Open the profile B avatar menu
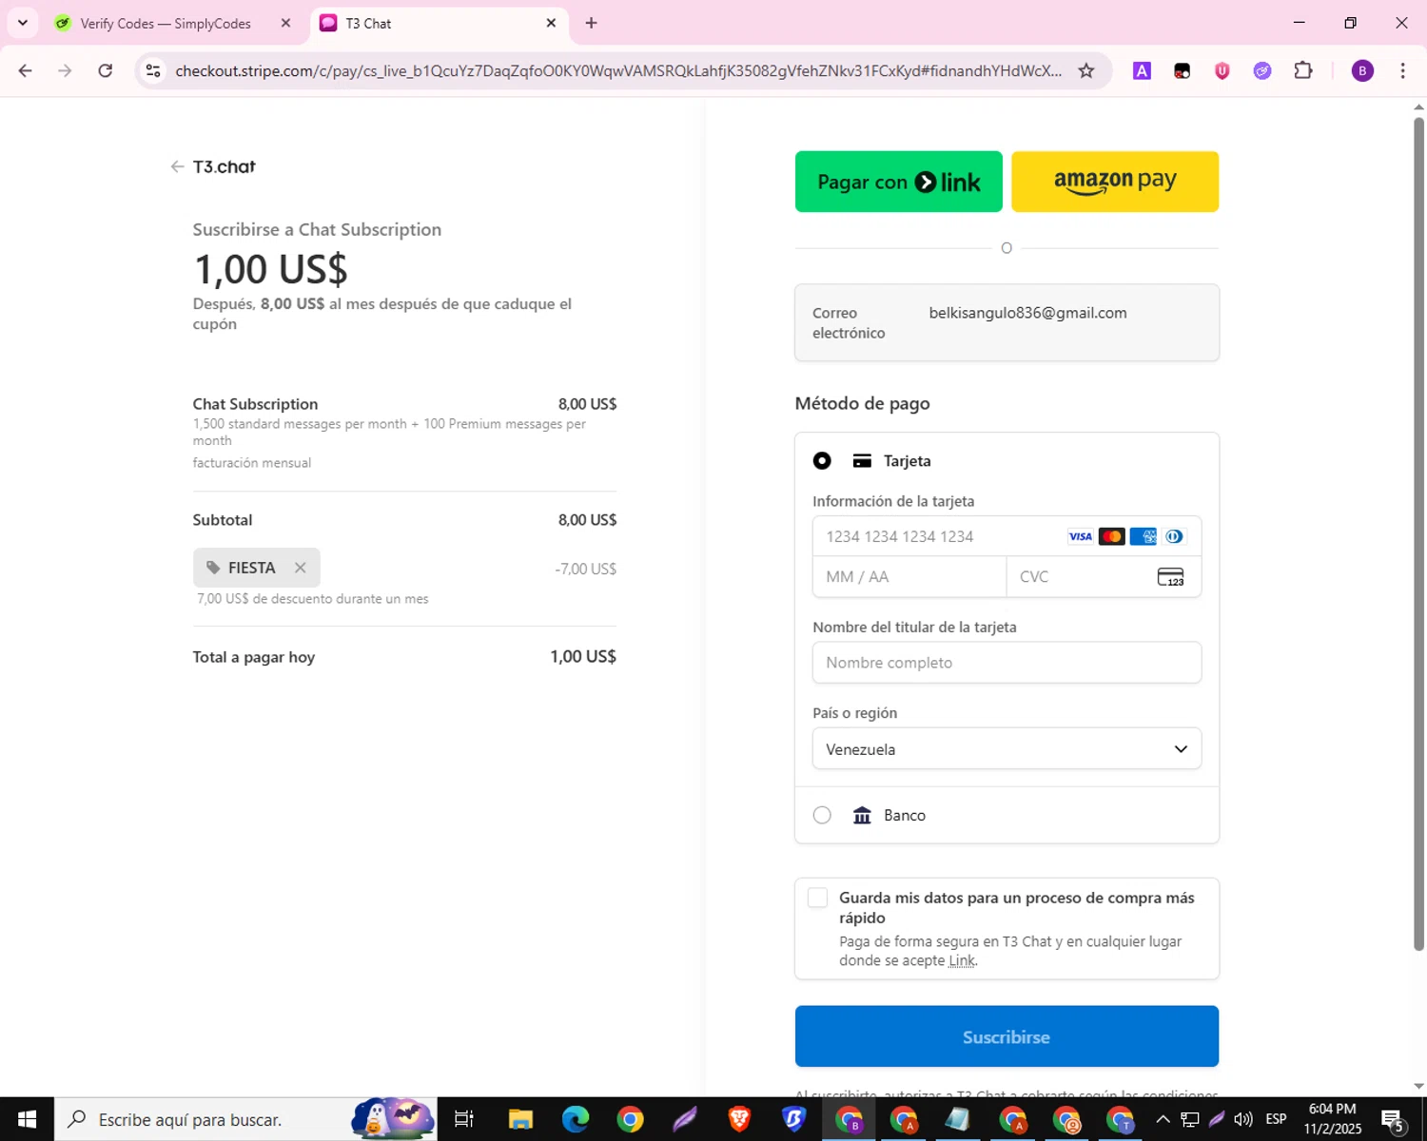 tap(1362, 70)
